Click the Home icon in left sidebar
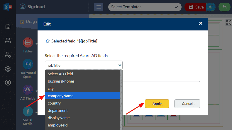This screenshot has height=130, width=232. (x=8, y=27)
